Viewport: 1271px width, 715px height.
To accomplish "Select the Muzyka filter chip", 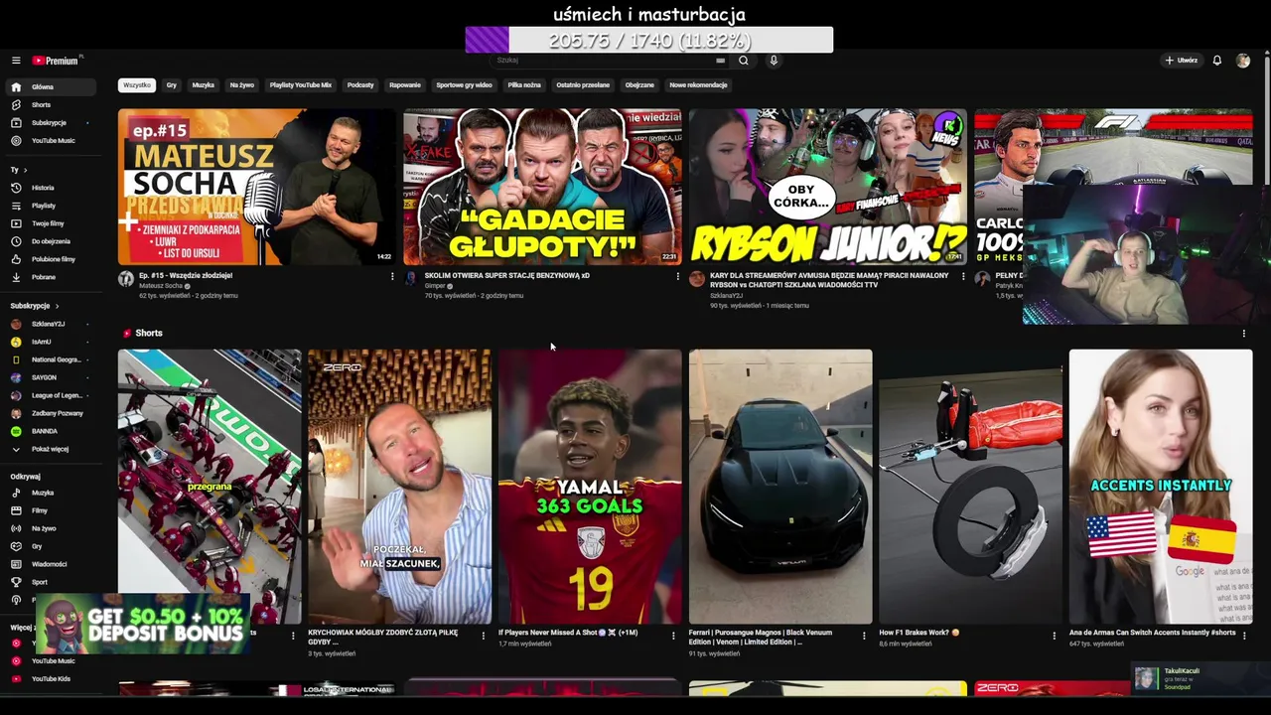I will (204, 85).
